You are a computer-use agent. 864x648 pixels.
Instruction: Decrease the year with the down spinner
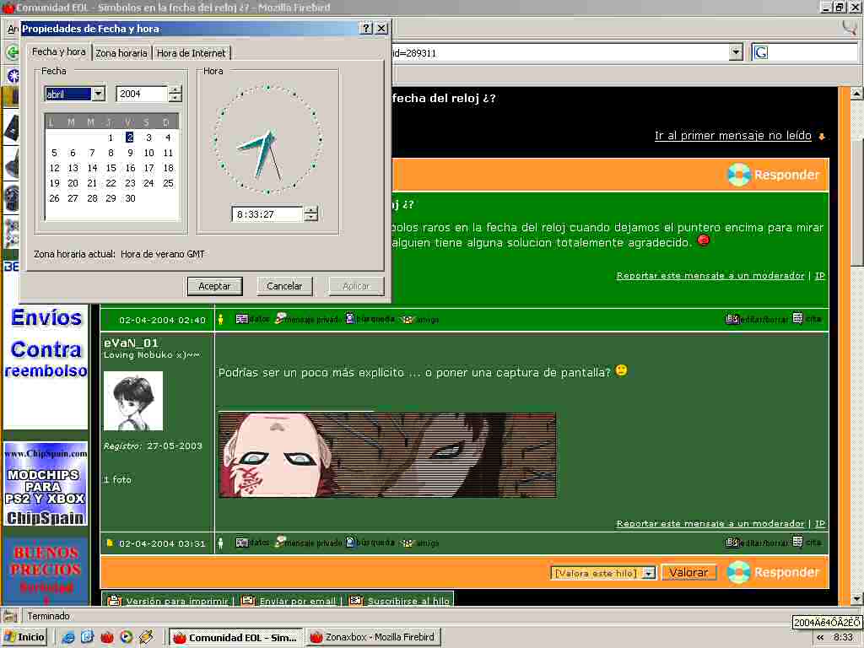tap(175, 98)
